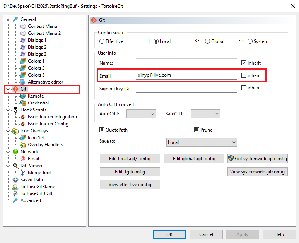Open Help for this dialog
Image resolution: width=299 pixels, height=243 pixels.
point(279,234)
